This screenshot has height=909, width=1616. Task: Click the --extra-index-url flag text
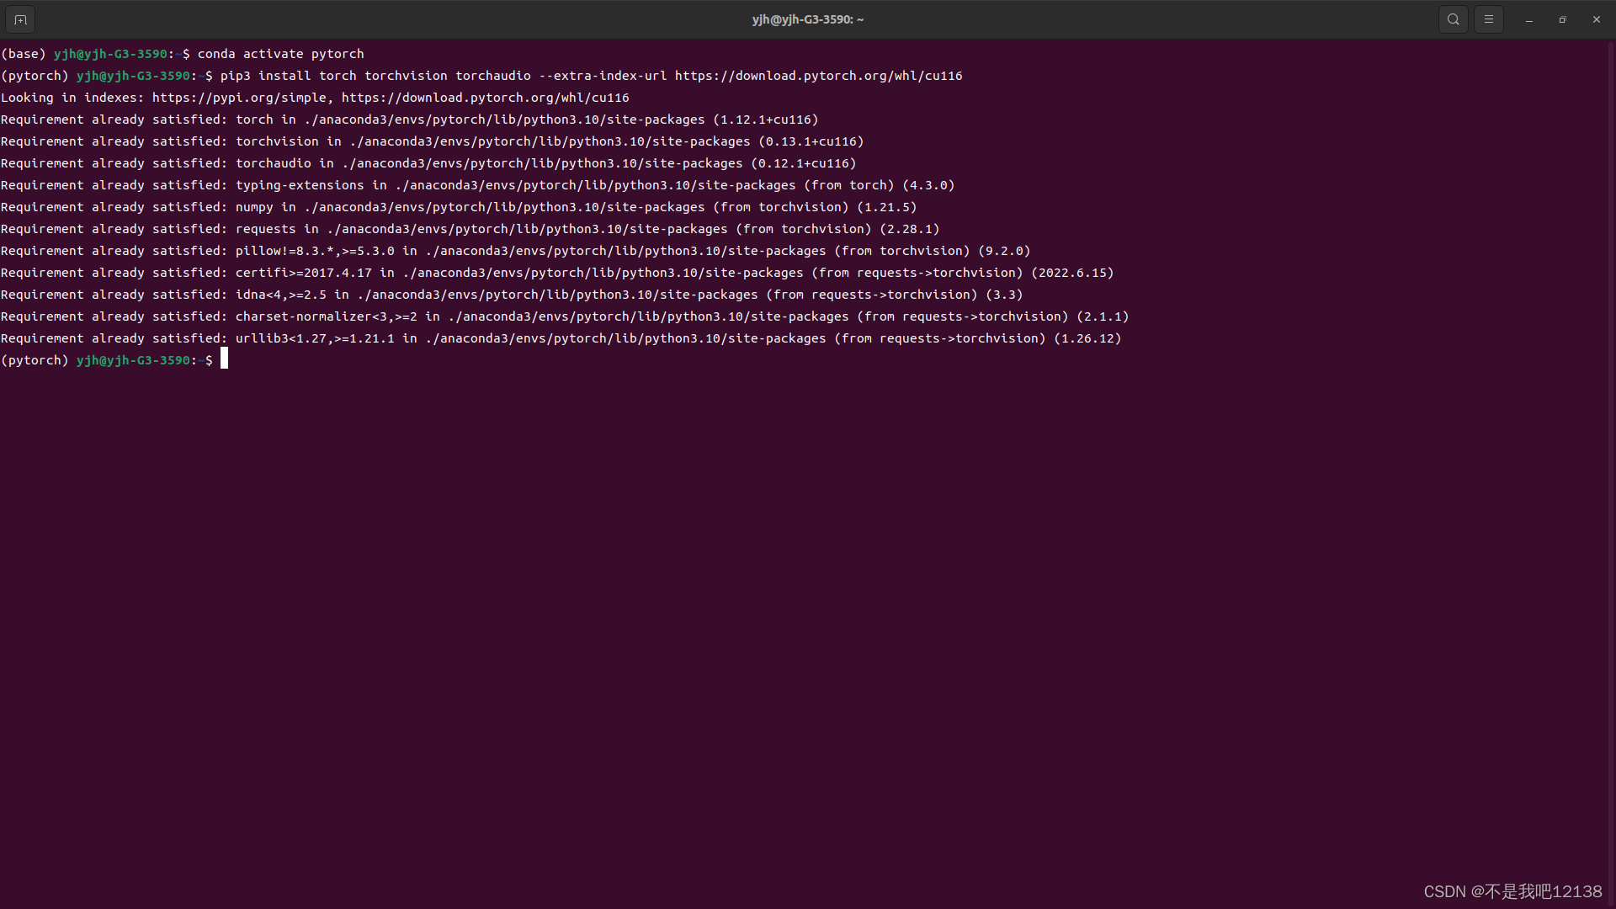[x=603, y=76]
